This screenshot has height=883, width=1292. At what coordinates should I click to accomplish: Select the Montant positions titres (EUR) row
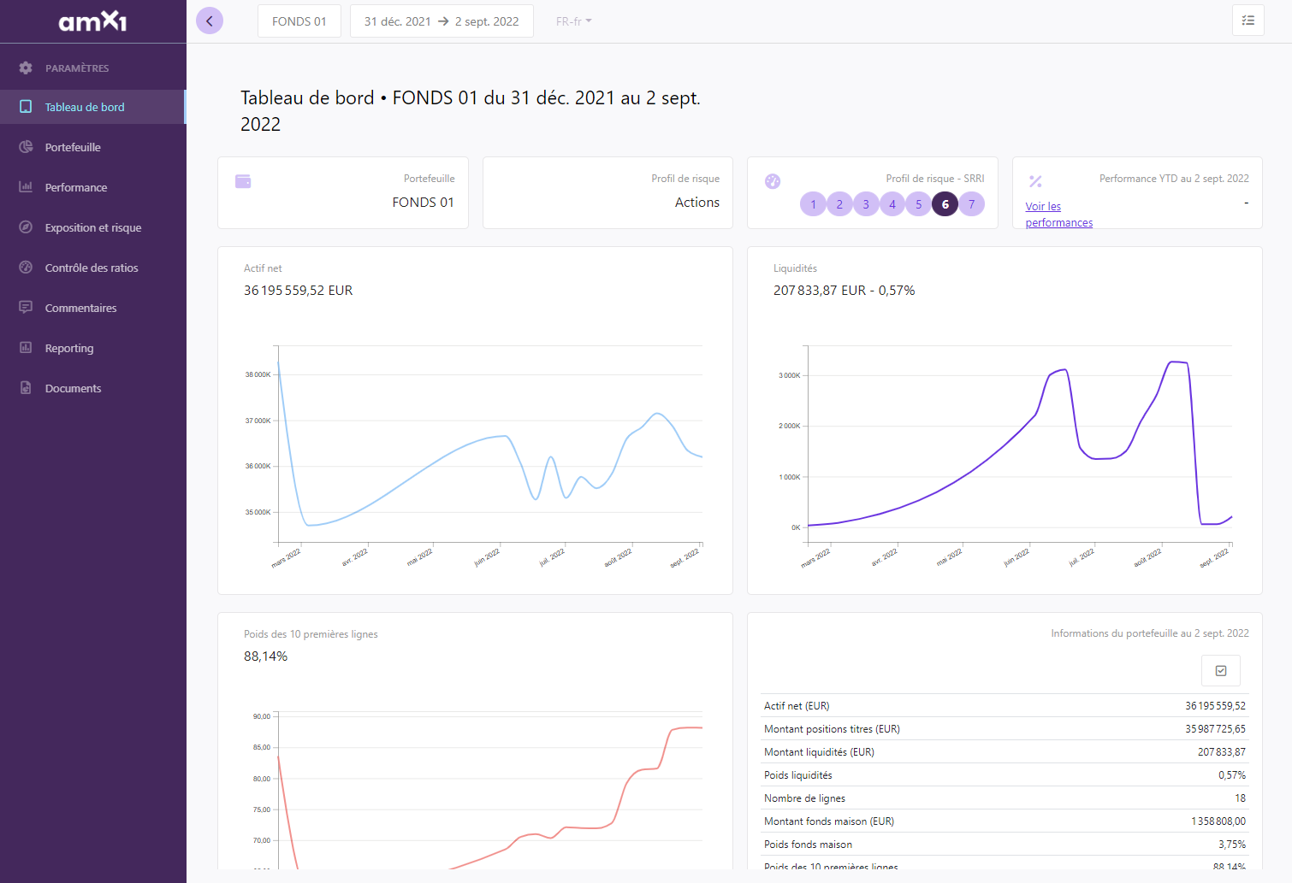coord(1005,728)
